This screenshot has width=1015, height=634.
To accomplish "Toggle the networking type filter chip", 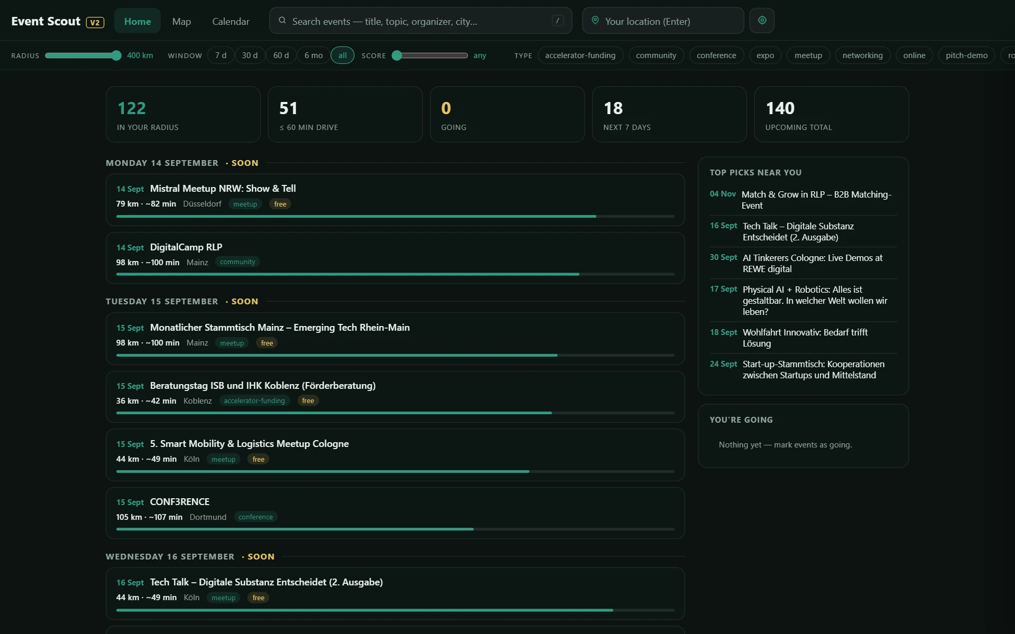I will pos(862,55).
